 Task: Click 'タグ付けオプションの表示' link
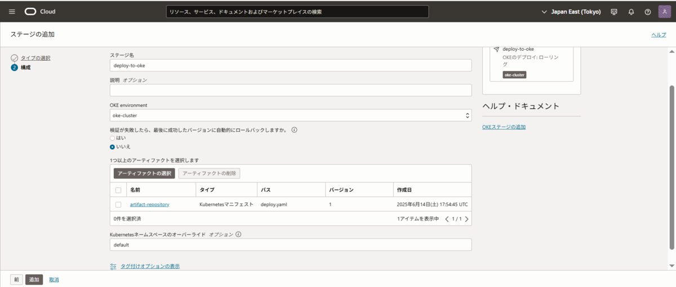150,266
